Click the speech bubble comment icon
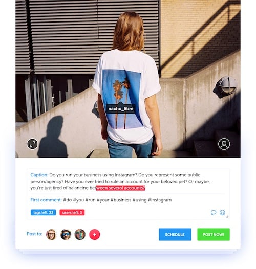Viewport: 256px width, 269px height. (214, 212)
